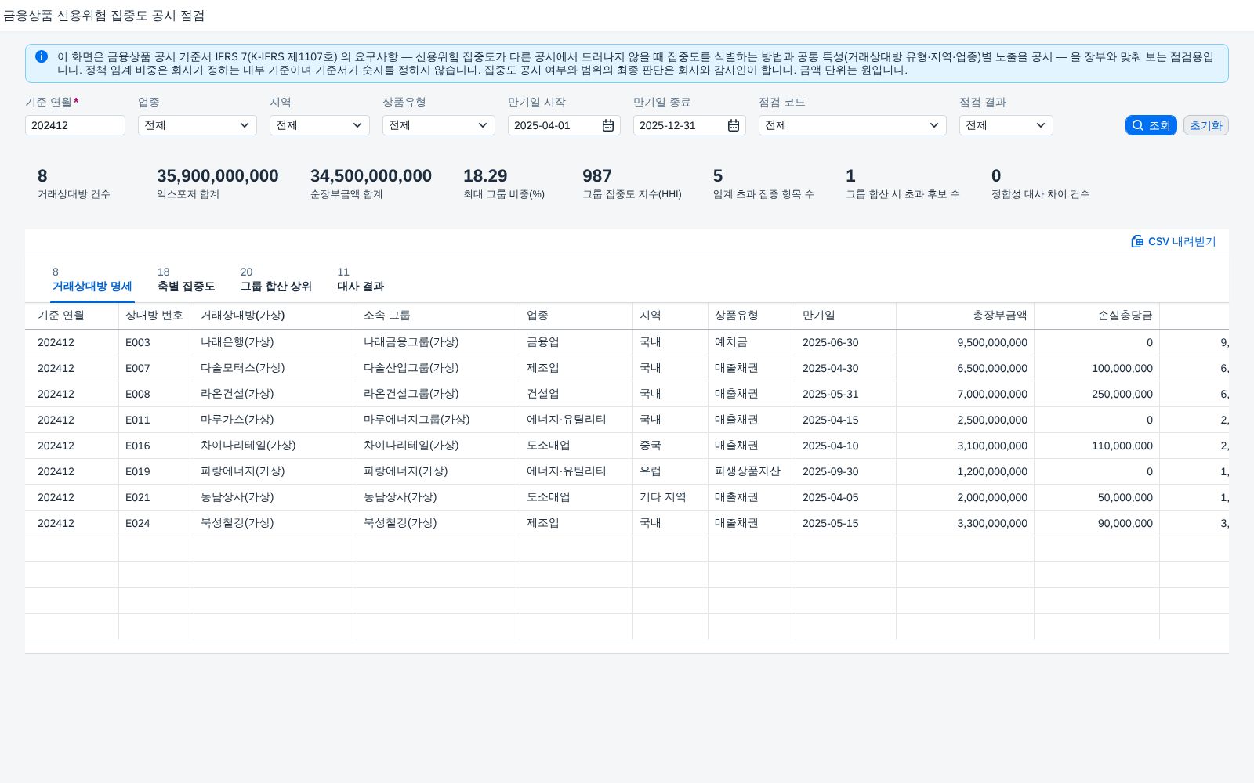Select the 다솔모터스(가상) cell
The width and height of the screenshot is (1254, 783).
point(276,368)
